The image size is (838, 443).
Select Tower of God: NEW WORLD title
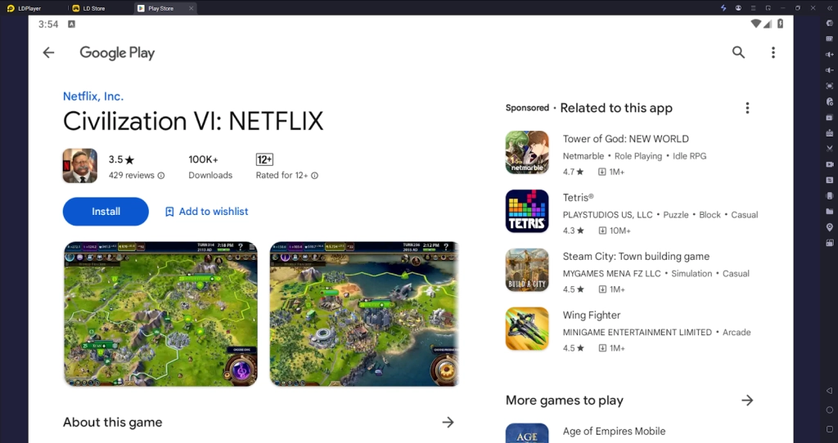point(625,139)
